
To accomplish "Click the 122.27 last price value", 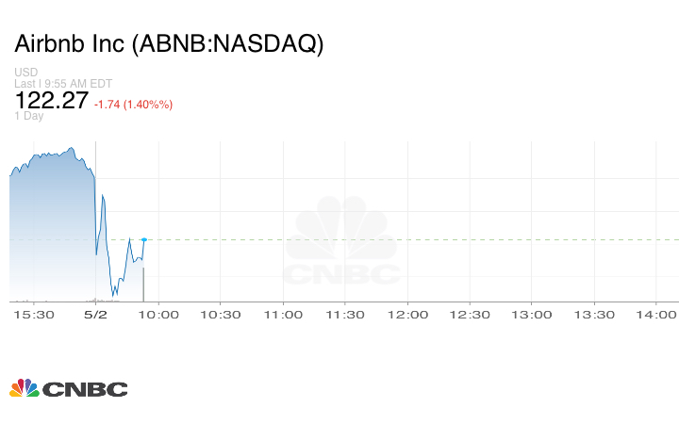I will (52, 101).
